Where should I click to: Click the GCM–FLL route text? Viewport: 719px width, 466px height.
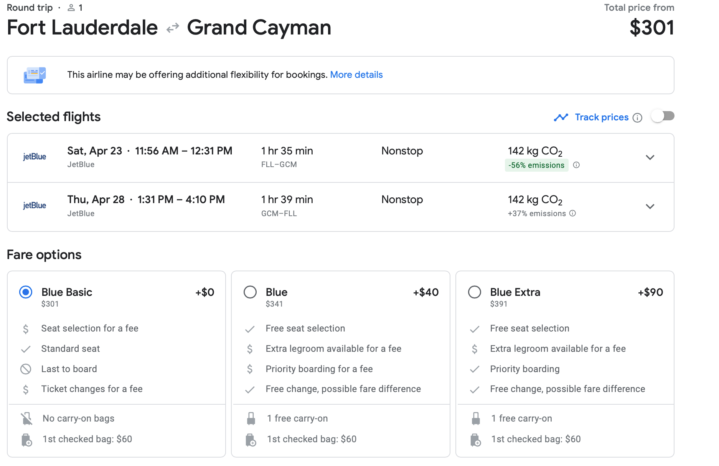click(279, 213)
